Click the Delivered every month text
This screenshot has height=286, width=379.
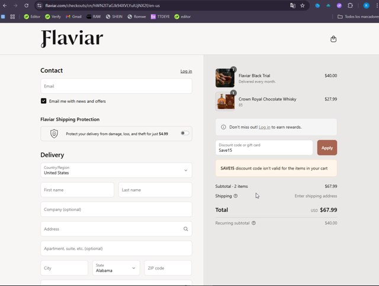(257, 82)
